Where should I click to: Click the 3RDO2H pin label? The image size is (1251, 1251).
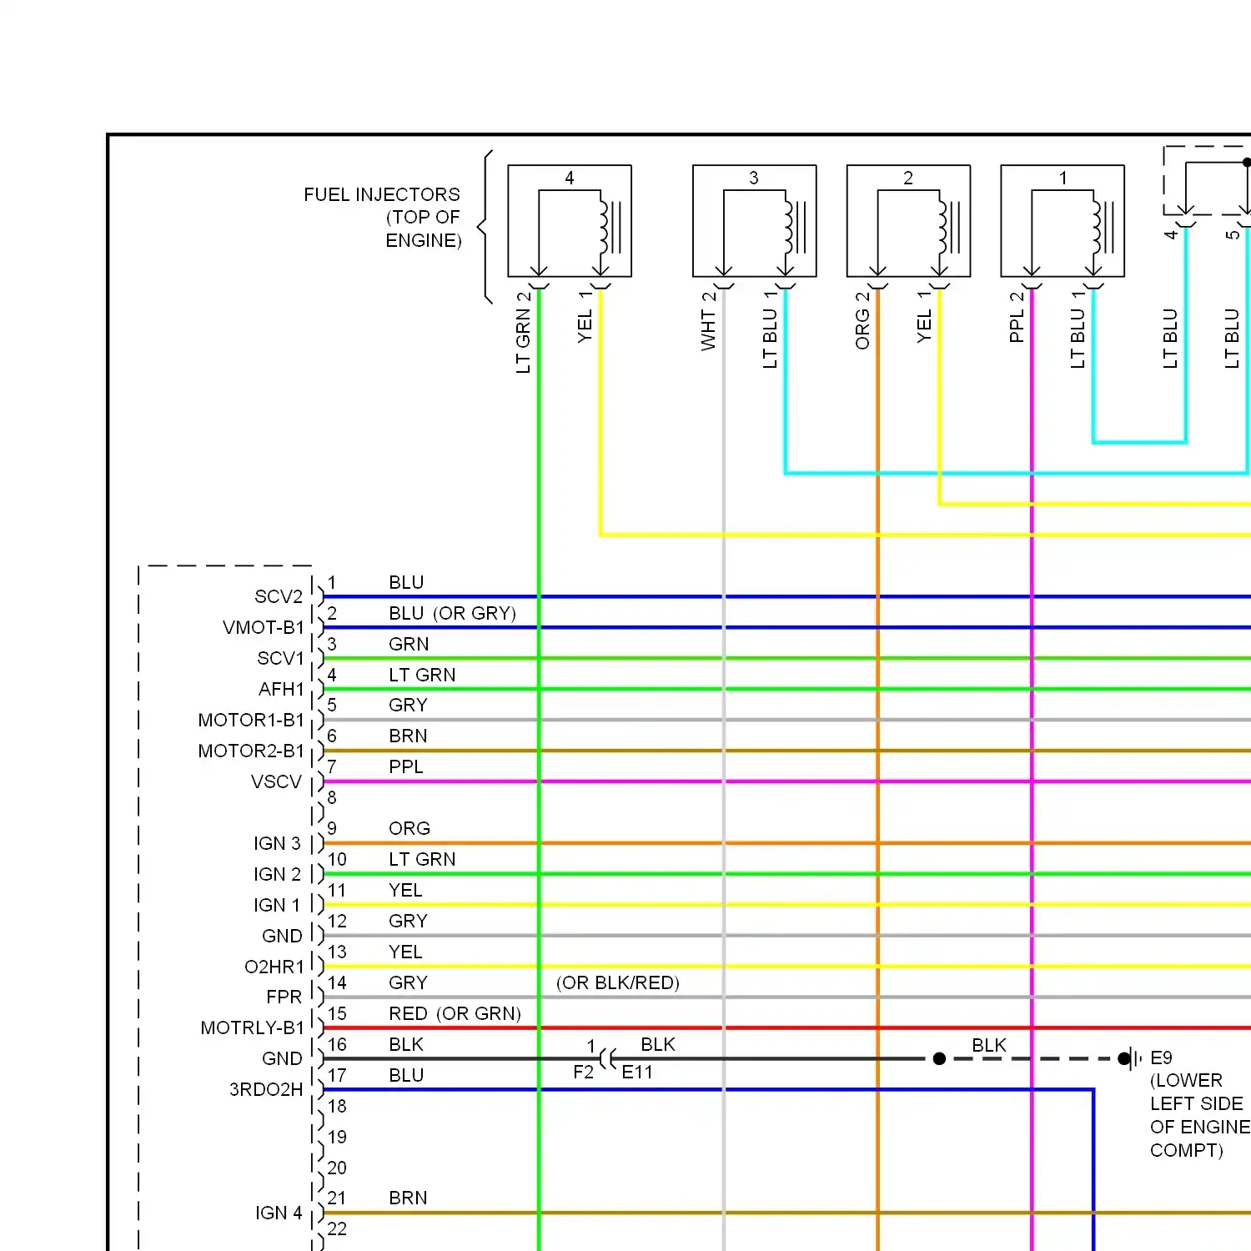tap(266, 1090)
